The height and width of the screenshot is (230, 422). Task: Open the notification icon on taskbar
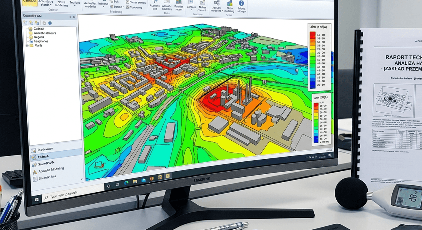(x=330, y=155)
